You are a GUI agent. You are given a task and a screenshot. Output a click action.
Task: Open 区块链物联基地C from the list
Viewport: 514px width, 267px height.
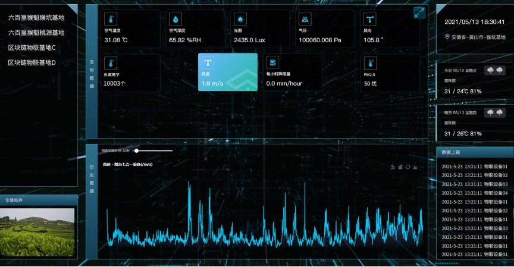point(32,48)
